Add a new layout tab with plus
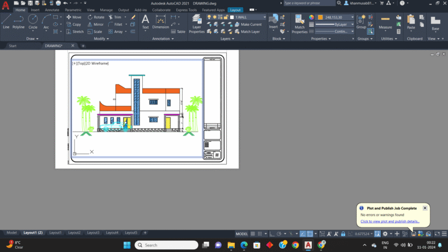 tap(145, 233)
